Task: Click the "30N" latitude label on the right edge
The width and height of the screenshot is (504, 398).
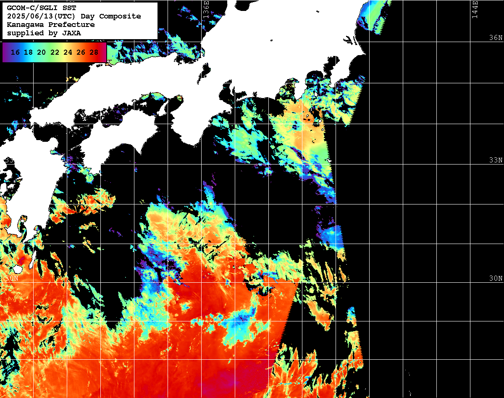Action: [496, 279]
